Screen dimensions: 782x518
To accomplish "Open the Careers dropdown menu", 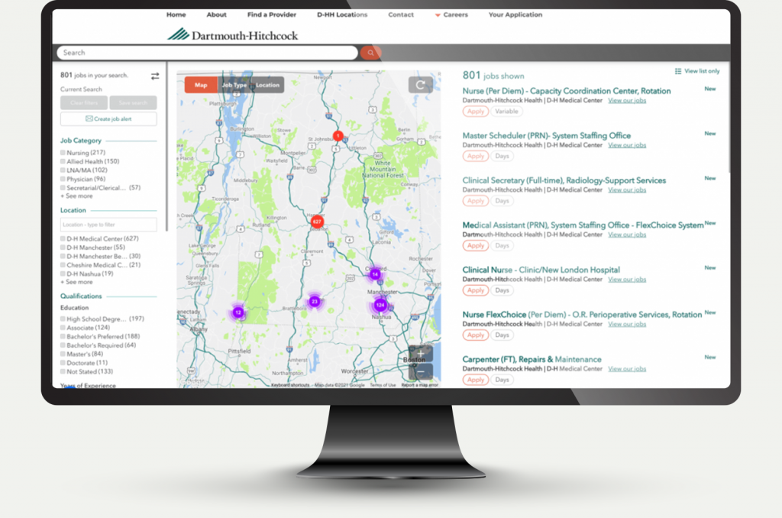I will (x=451, y=15).
